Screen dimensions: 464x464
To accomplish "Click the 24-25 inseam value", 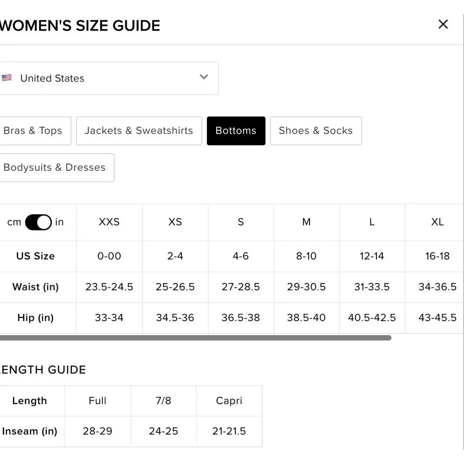I will [163, 431].
